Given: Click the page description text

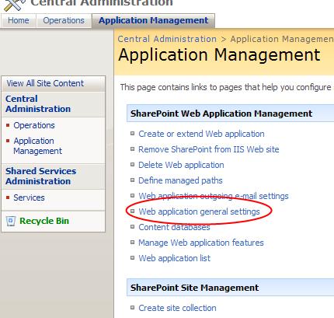Looking at the screenshot, I should (x=225, y=87).
